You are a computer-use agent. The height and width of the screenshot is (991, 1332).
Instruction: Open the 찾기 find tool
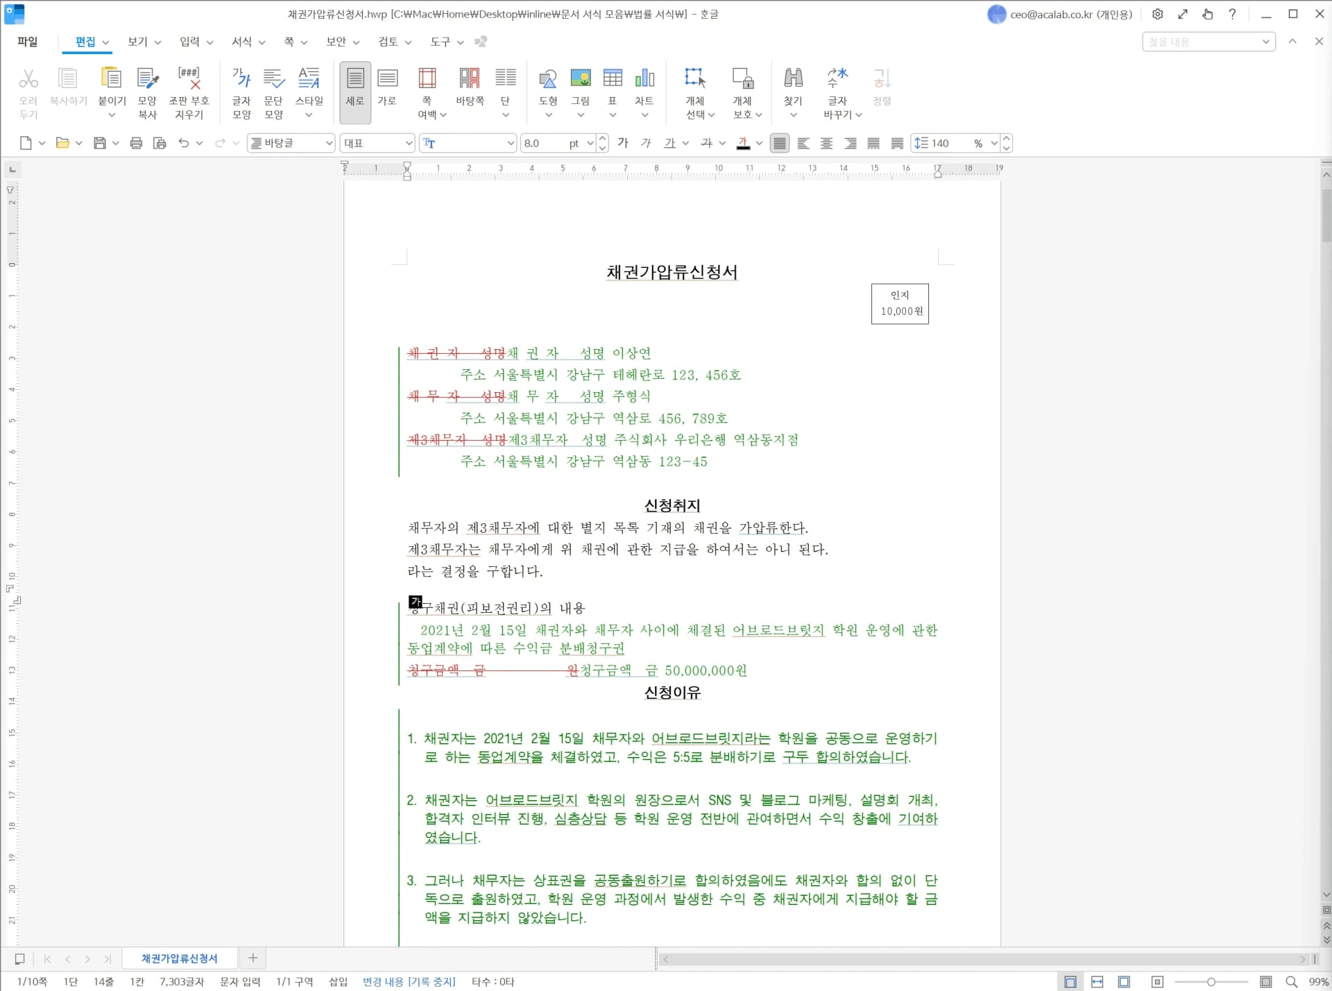792,87
